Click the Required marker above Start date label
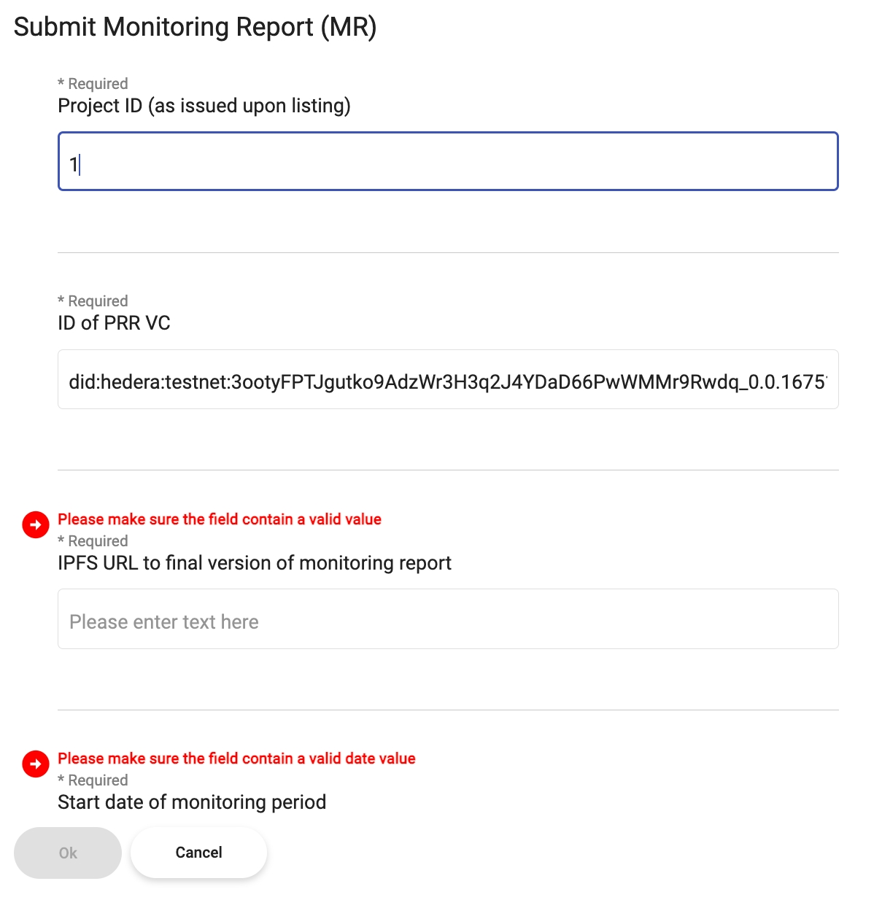This screenshot has width=874, height=900. coord(93,780)
